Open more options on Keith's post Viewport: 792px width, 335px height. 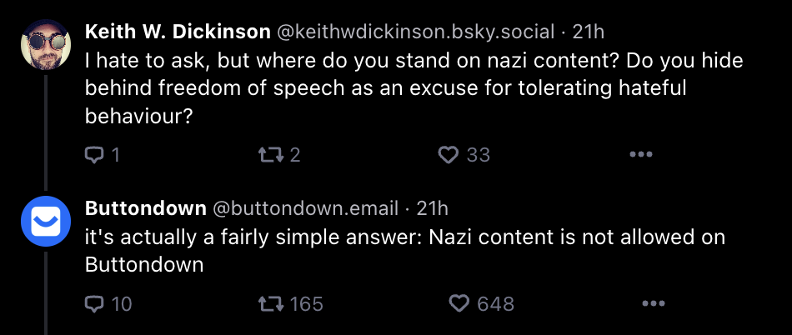coord(639,154)
